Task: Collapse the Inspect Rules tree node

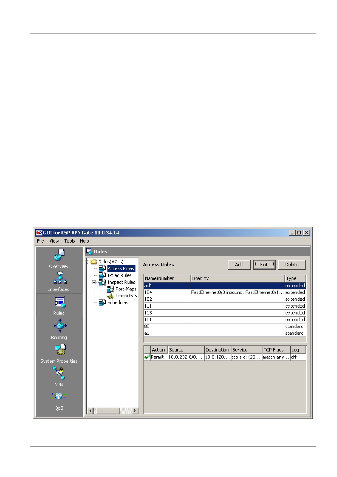Action: coord(94,282)
